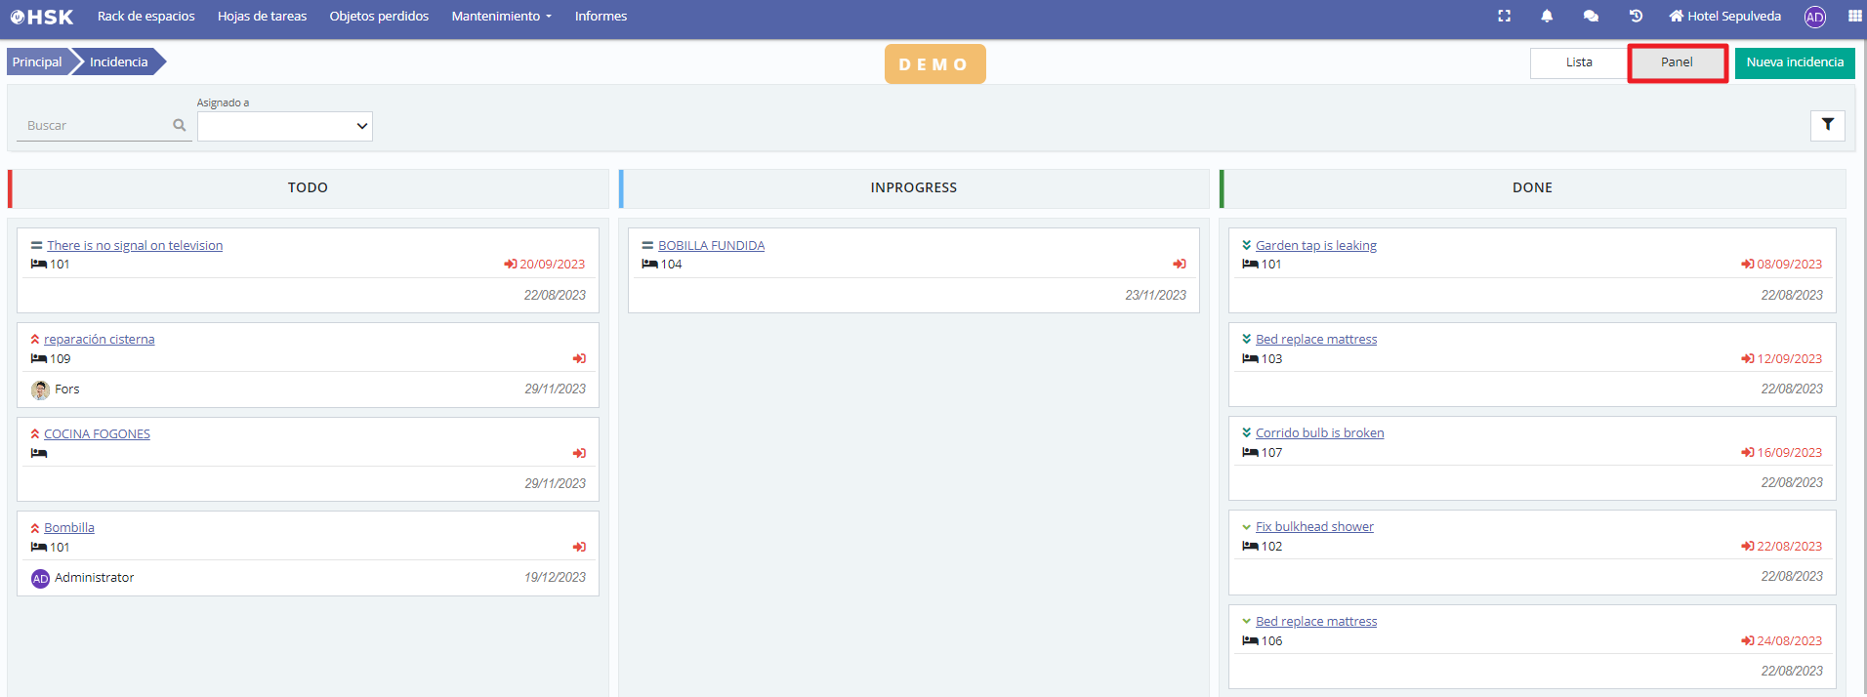
Task: Open Garden tap is leaking incident
Action: pyautogui.click(x=1315, y=246)
